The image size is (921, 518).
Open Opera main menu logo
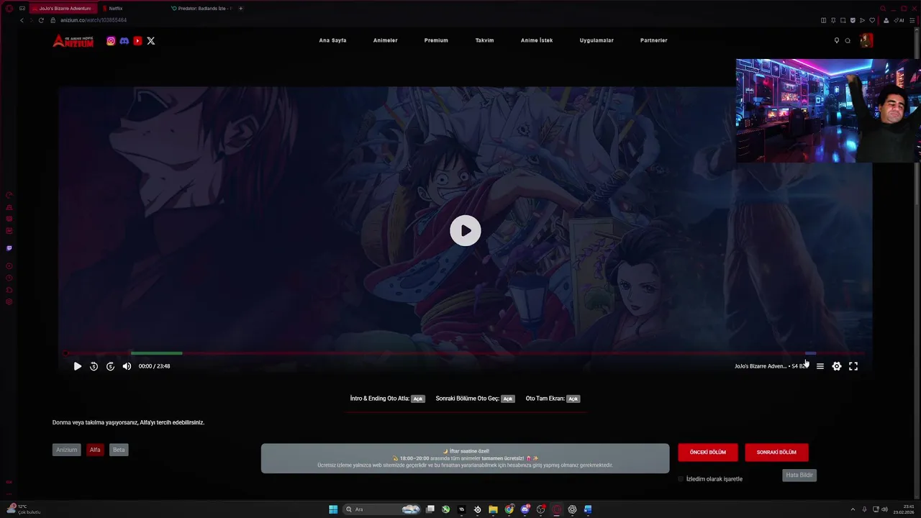click(9, 9)
